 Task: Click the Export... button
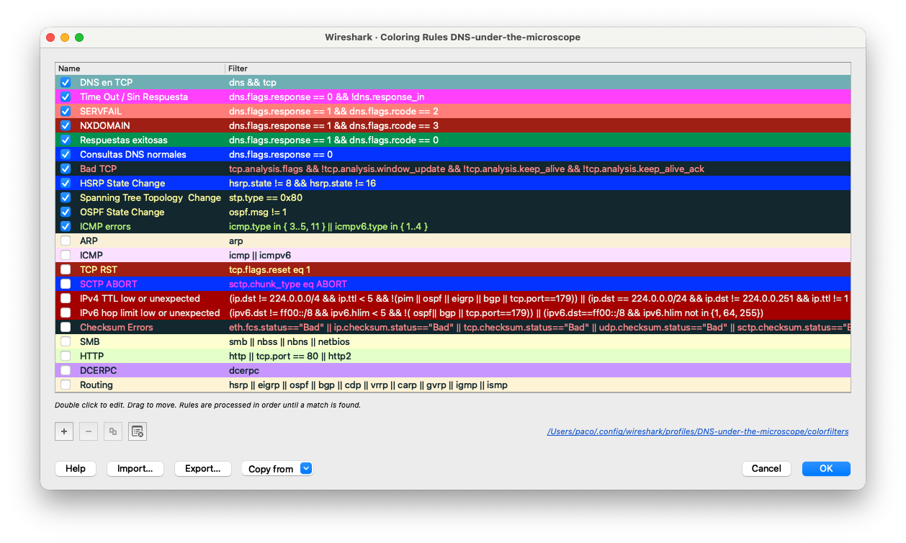(203, 469)
